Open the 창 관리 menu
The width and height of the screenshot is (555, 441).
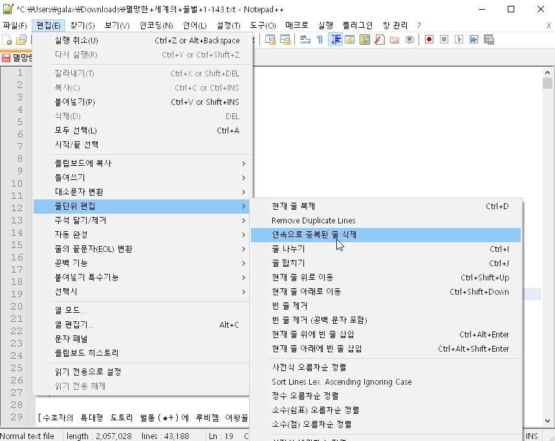pyautogui.click(x=395, y=25)
